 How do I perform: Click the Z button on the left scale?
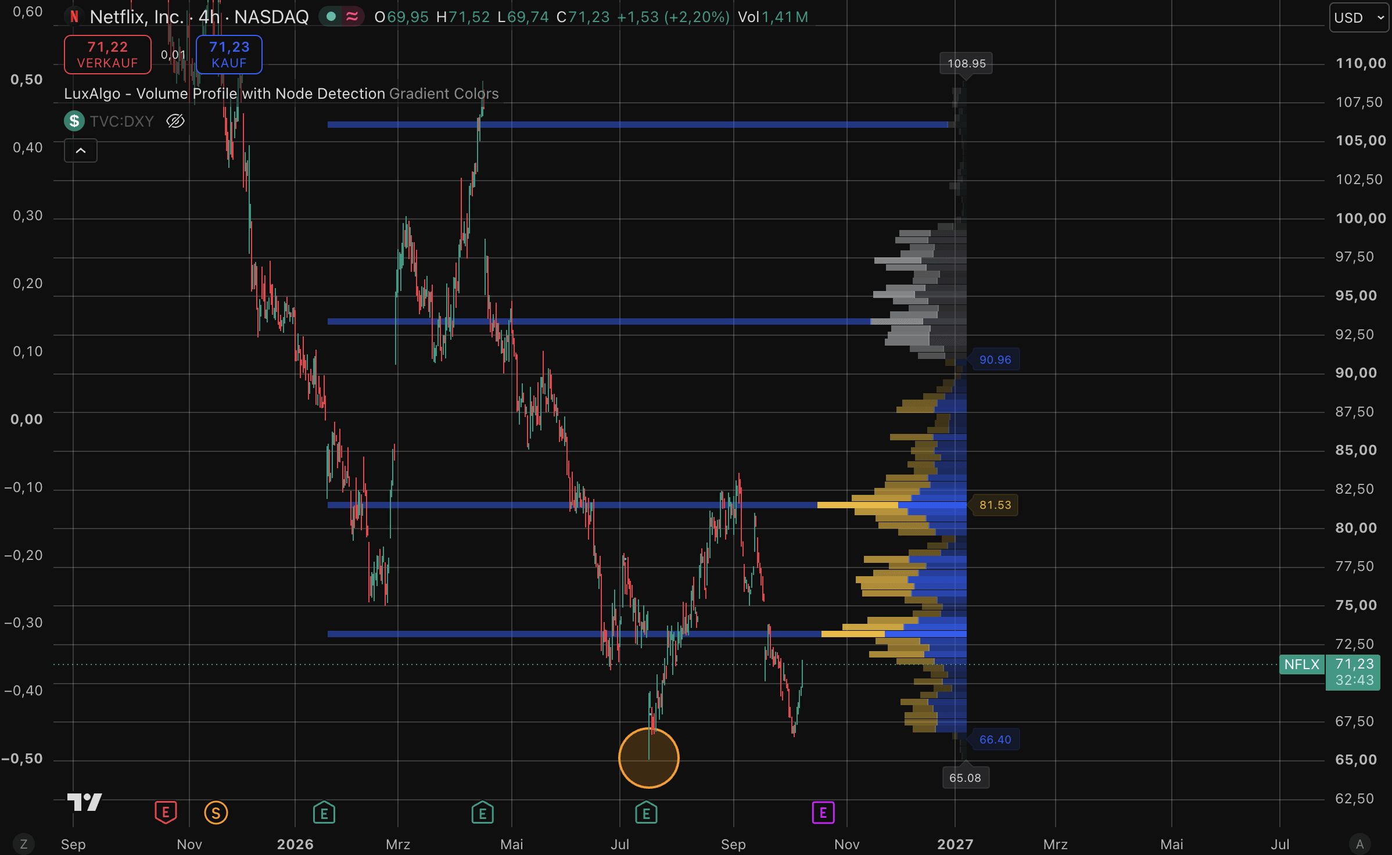pyautogui.click(x=23, y=844)
